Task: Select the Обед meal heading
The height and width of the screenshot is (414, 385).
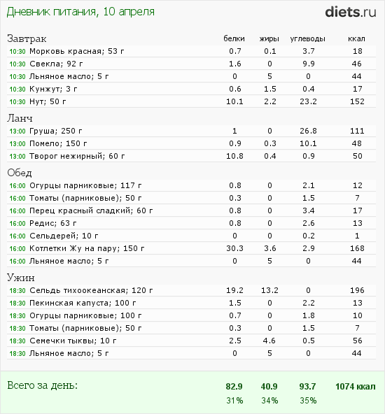Action: (x=20, y=173)
